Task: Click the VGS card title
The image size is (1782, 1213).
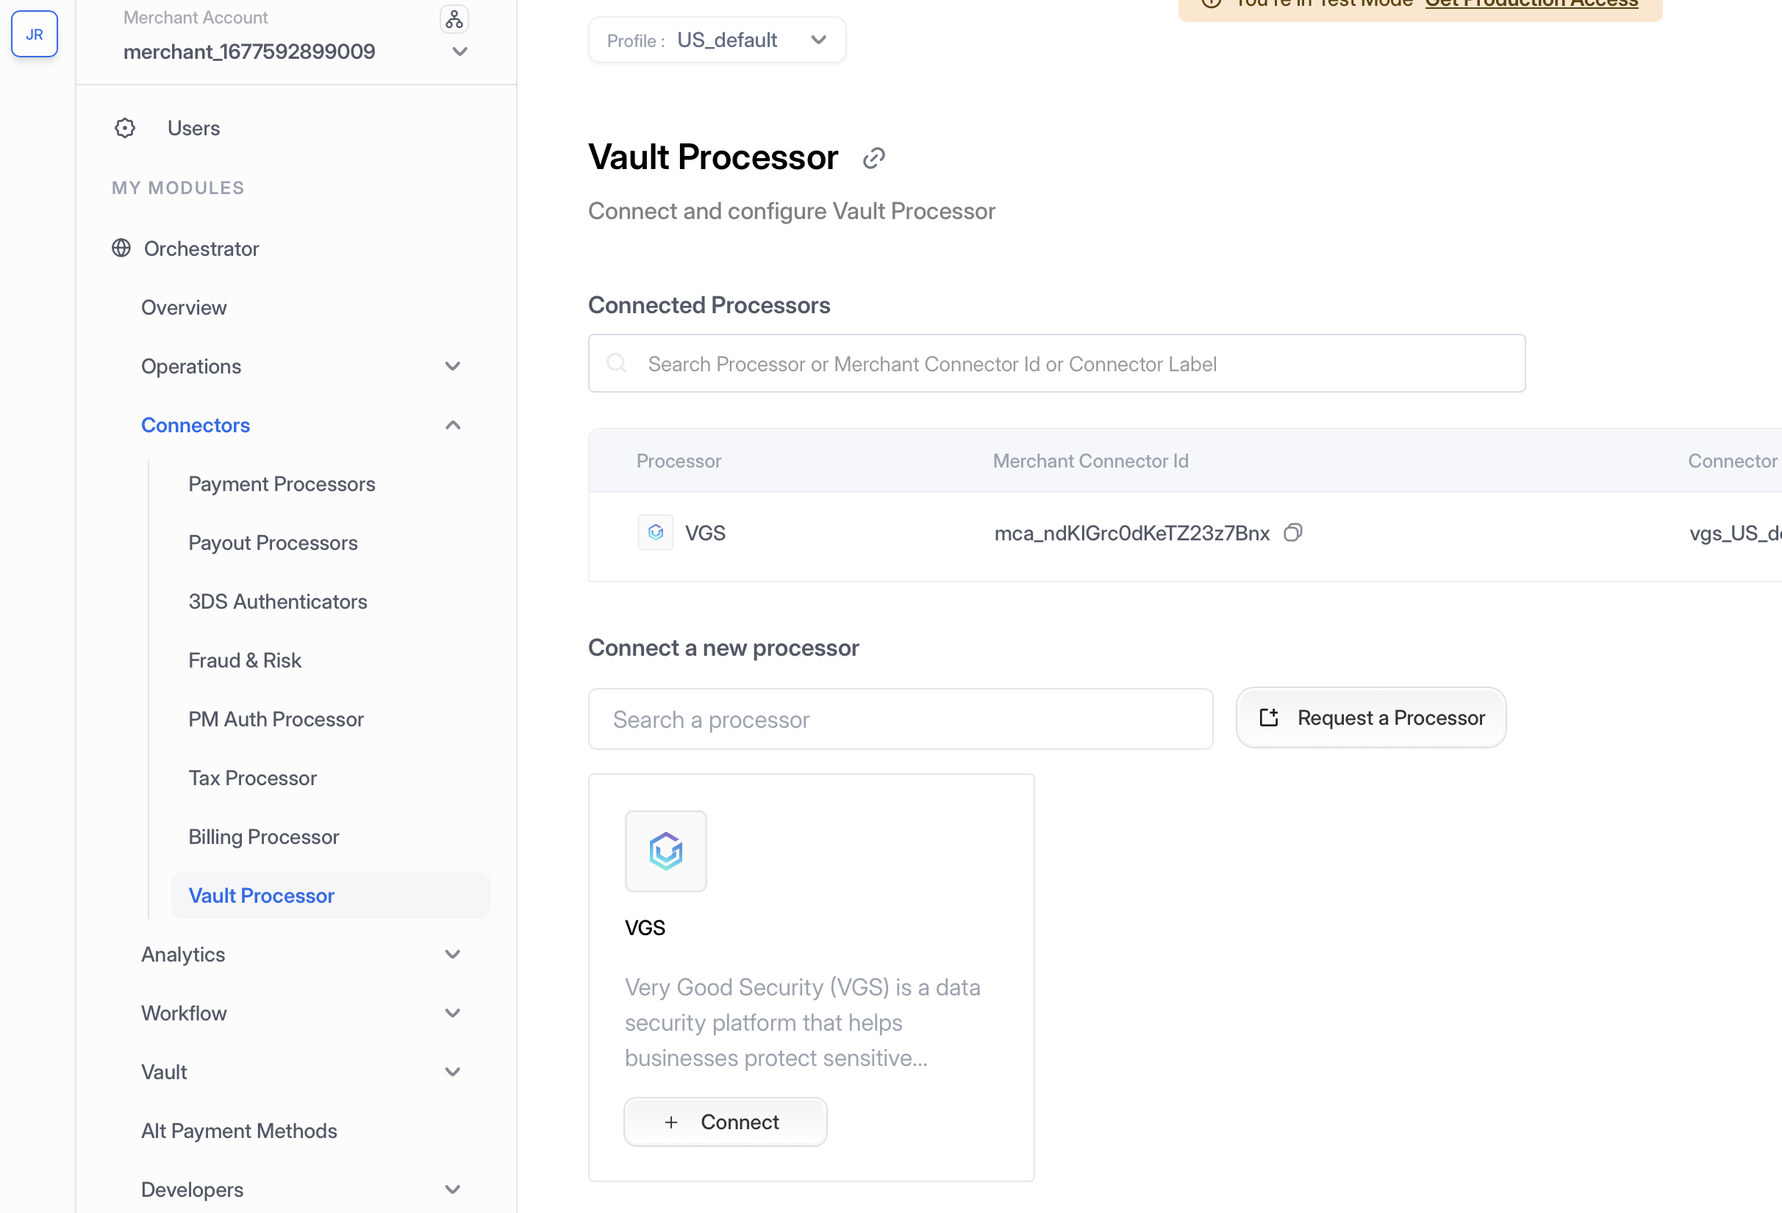Action: click(645, 928)
